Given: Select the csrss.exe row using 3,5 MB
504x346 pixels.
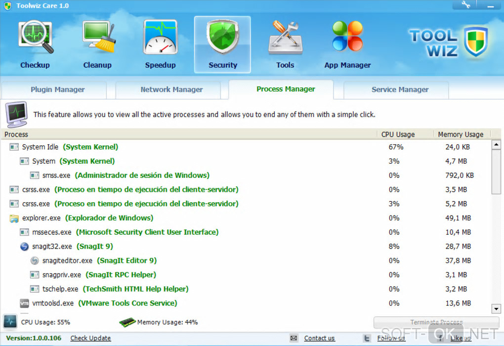Looking at the screenshot, I should [x=246, y=189].
